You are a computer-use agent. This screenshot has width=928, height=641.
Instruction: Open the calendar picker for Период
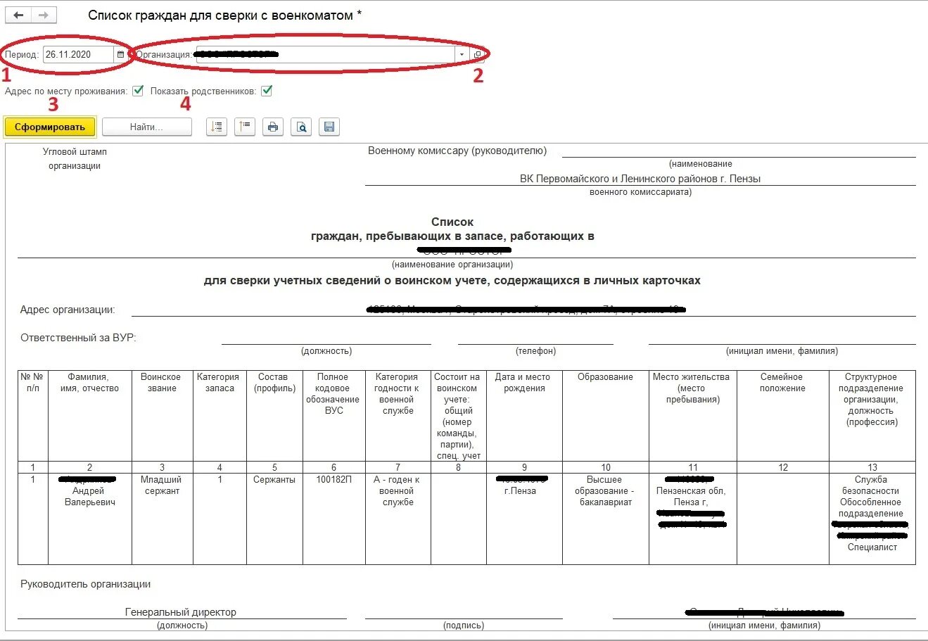coord(120,54)
